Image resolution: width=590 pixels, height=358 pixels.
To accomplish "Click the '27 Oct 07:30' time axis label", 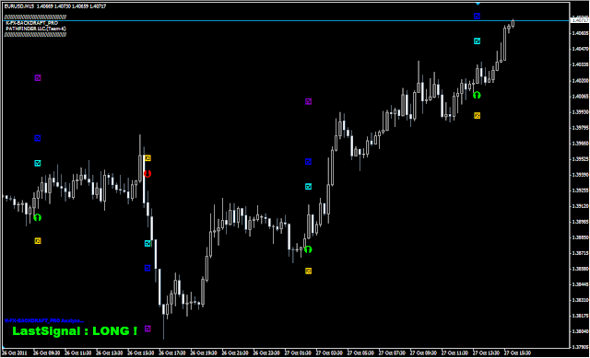I will (392, 353).
